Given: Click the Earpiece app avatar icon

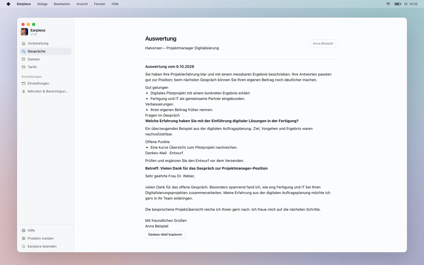Looking at the screenshot, I should click(24, 32).
